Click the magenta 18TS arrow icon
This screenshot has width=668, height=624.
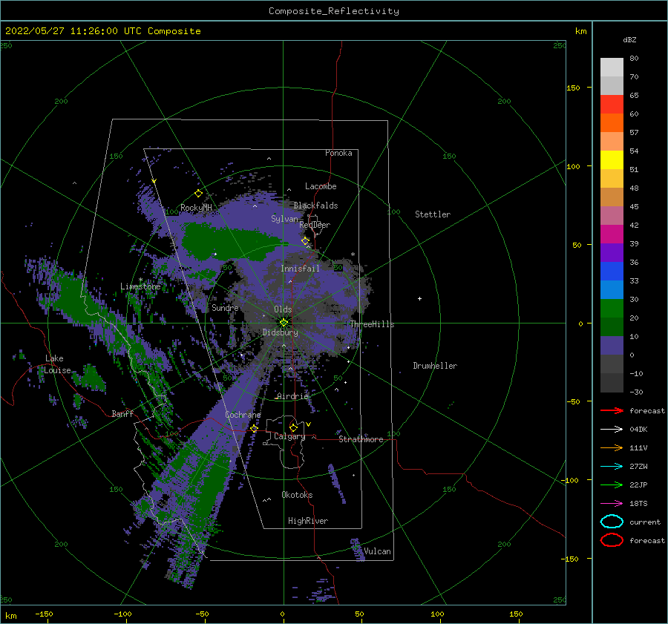tap(612, 504)
